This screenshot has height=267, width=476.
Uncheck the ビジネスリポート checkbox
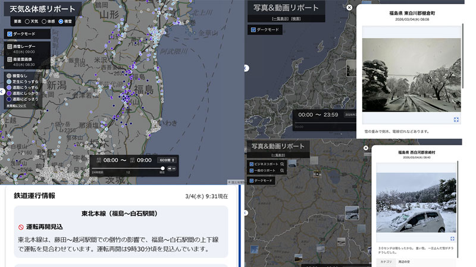coord(252,164)
